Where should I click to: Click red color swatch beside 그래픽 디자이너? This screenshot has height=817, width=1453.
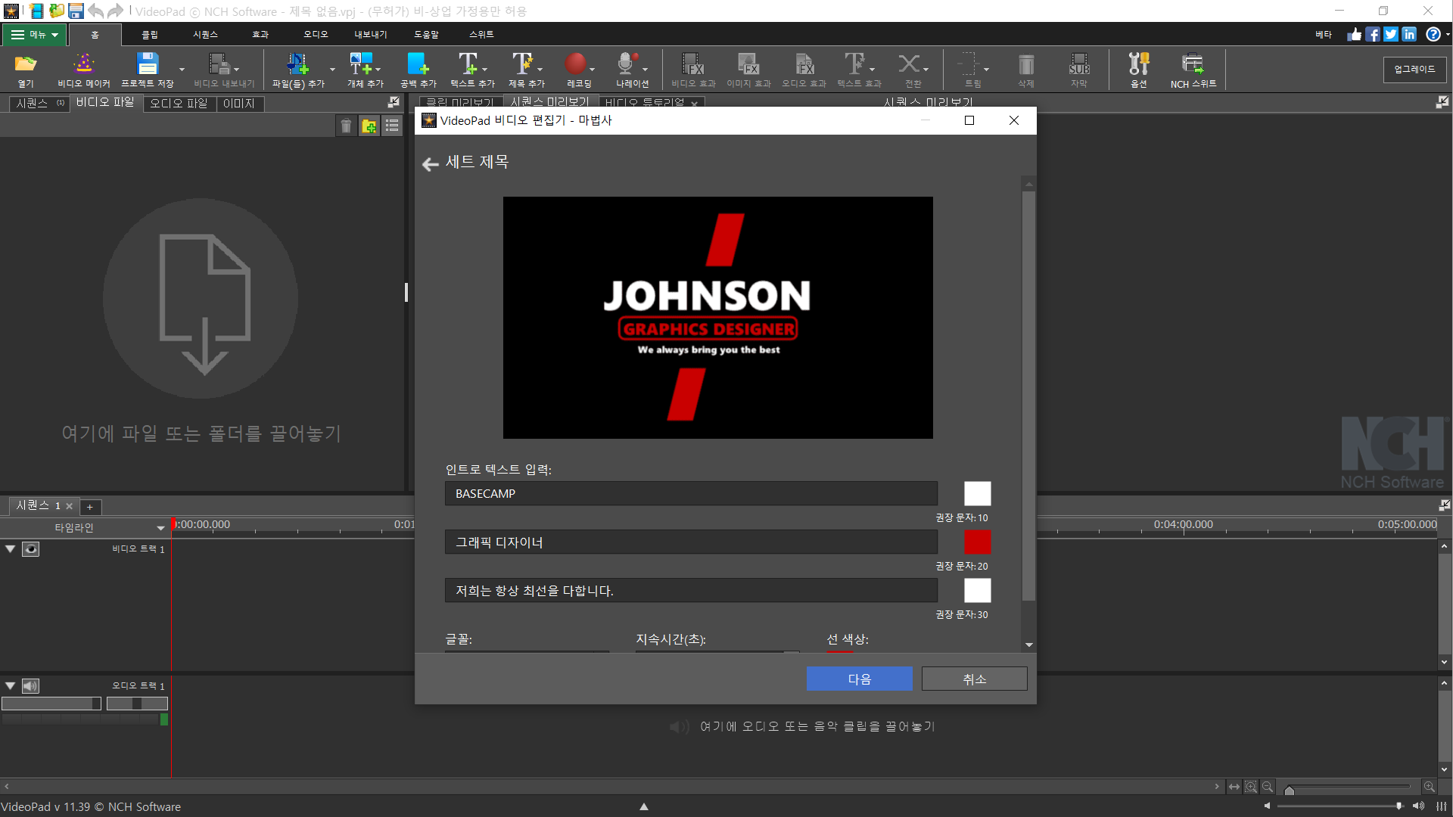pos(977,542)
